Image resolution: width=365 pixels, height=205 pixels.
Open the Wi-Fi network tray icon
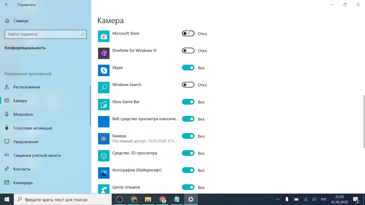(x=305, y=200)
